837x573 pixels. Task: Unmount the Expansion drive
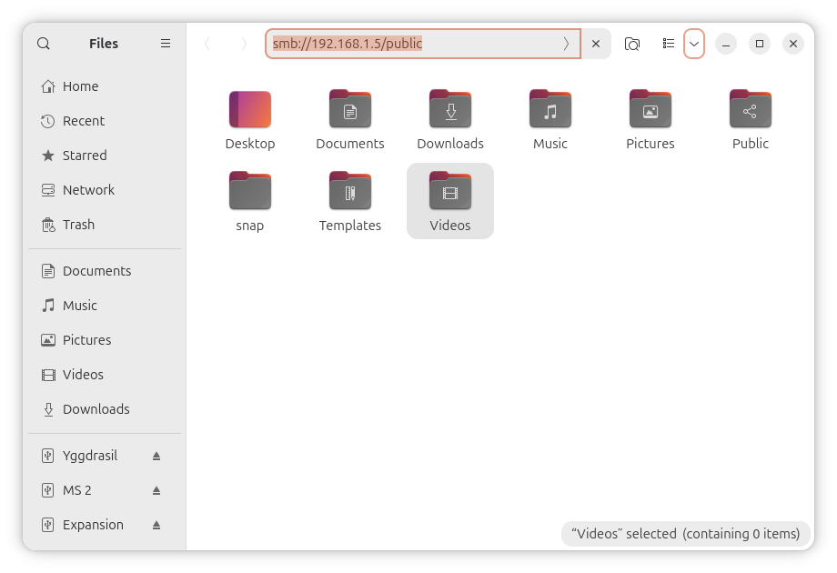156,525
